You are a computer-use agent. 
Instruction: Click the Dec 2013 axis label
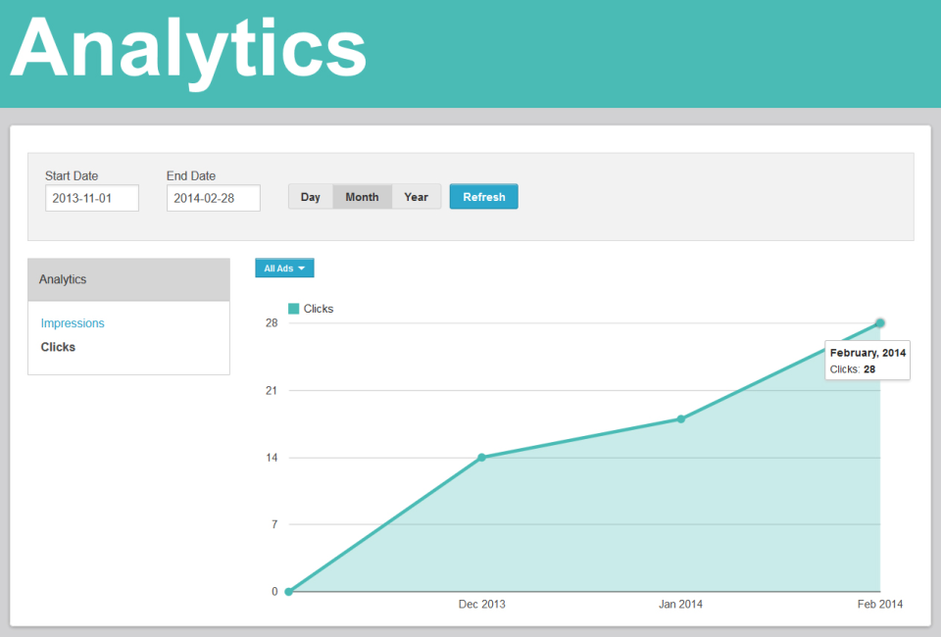click(x=481, y=605)
